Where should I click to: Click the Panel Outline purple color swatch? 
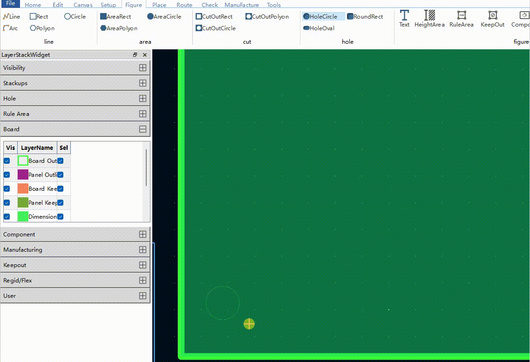click(23, 174)
